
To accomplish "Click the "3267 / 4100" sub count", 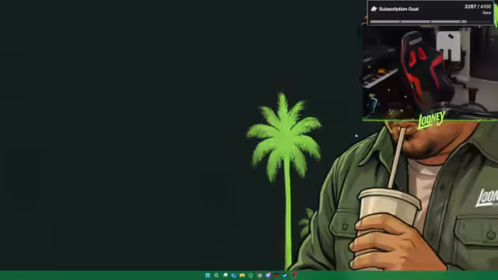I will click(477, 7).
